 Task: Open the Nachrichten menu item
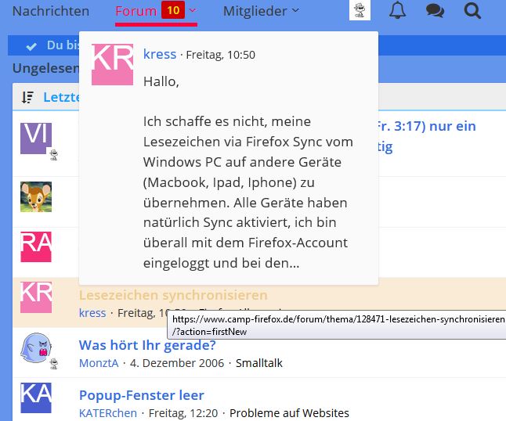pos(51,11)
